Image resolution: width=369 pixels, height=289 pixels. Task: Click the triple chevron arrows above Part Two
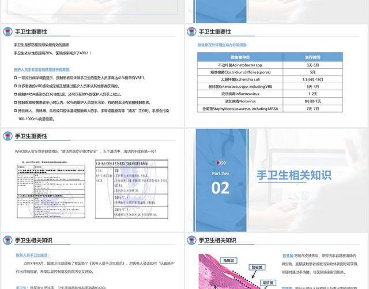[x=221, y=162]
